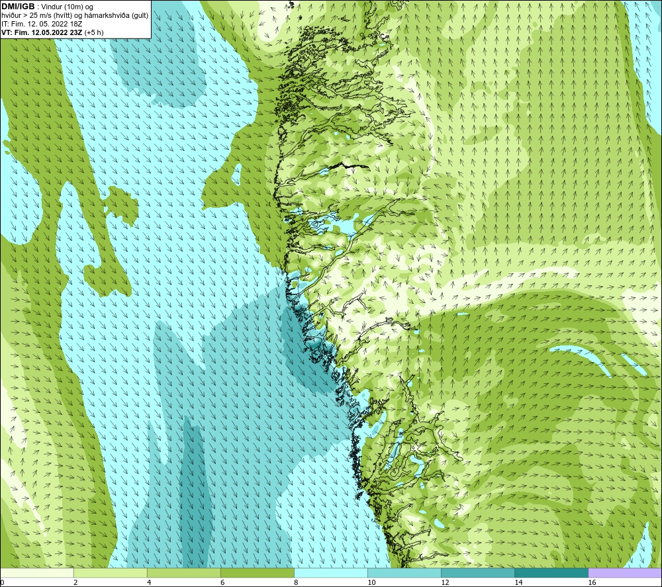Click the legend value label '16'
662x587 pixels.
[x=592, y=583]
